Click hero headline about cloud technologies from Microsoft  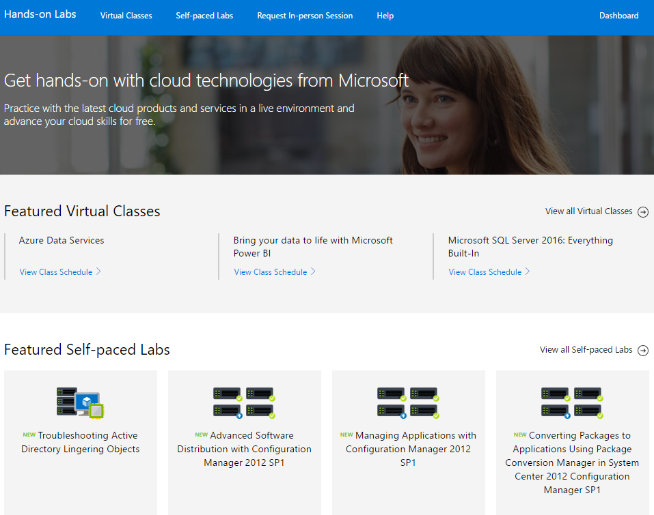click(206, 80)
